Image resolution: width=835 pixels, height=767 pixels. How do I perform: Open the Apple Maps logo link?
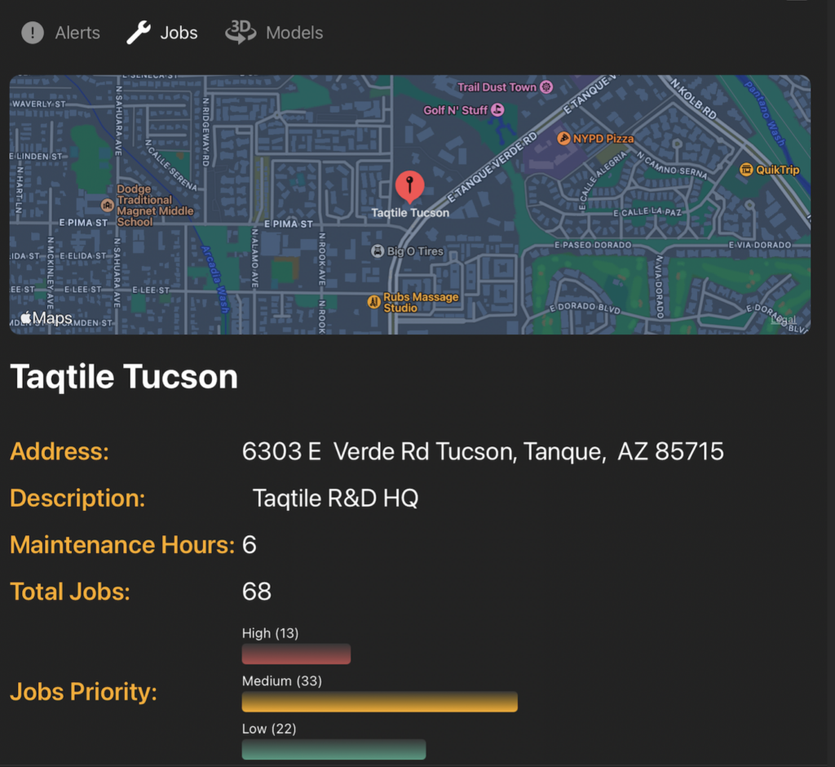point(46,318)
